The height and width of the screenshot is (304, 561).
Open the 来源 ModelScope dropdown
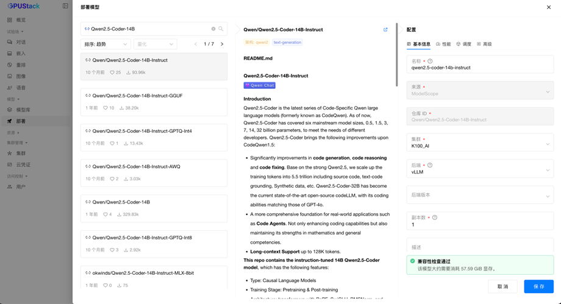click(x=480, y=90)
